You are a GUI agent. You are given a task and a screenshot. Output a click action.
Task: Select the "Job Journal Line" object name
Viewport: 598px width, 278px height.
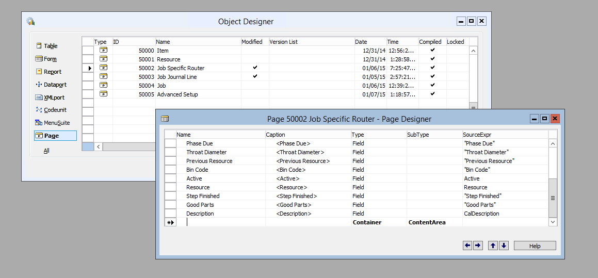177,77
